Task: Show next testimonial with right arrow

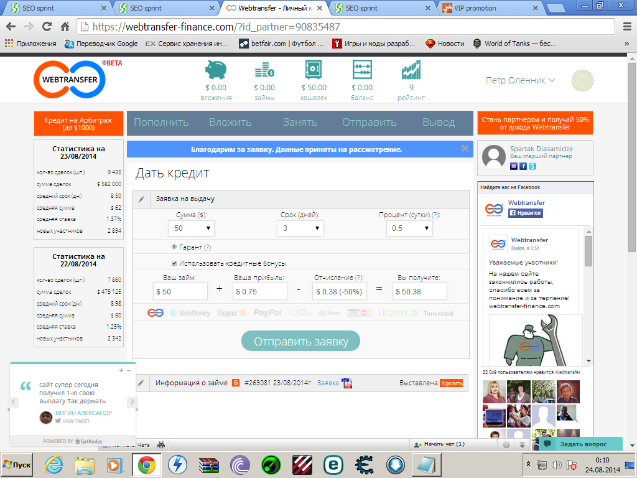Action: click(132, 402)
